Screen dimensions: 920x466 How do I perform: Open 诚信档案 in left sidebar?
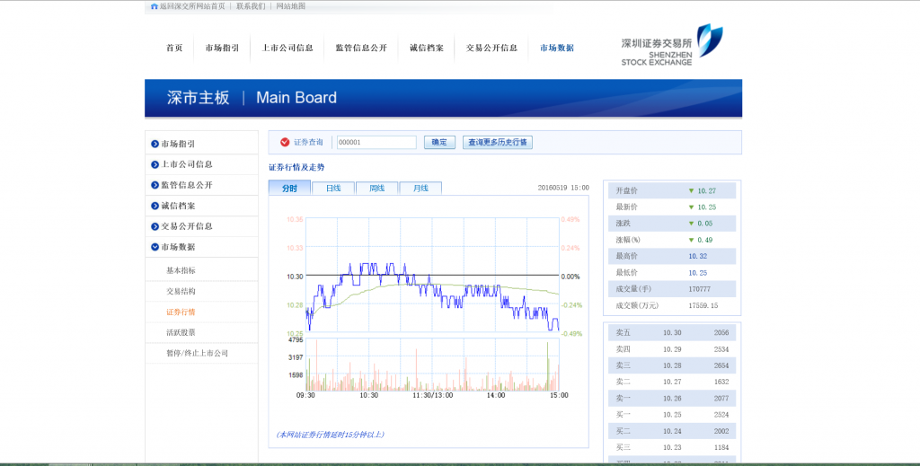pyautogui.click(x=178, y=206)
